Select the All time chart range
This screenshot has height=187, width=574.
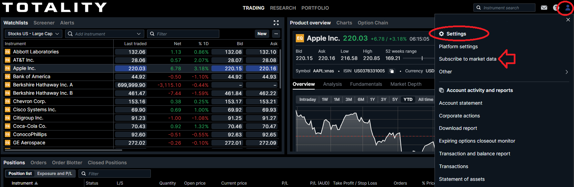tap(426, 100)
